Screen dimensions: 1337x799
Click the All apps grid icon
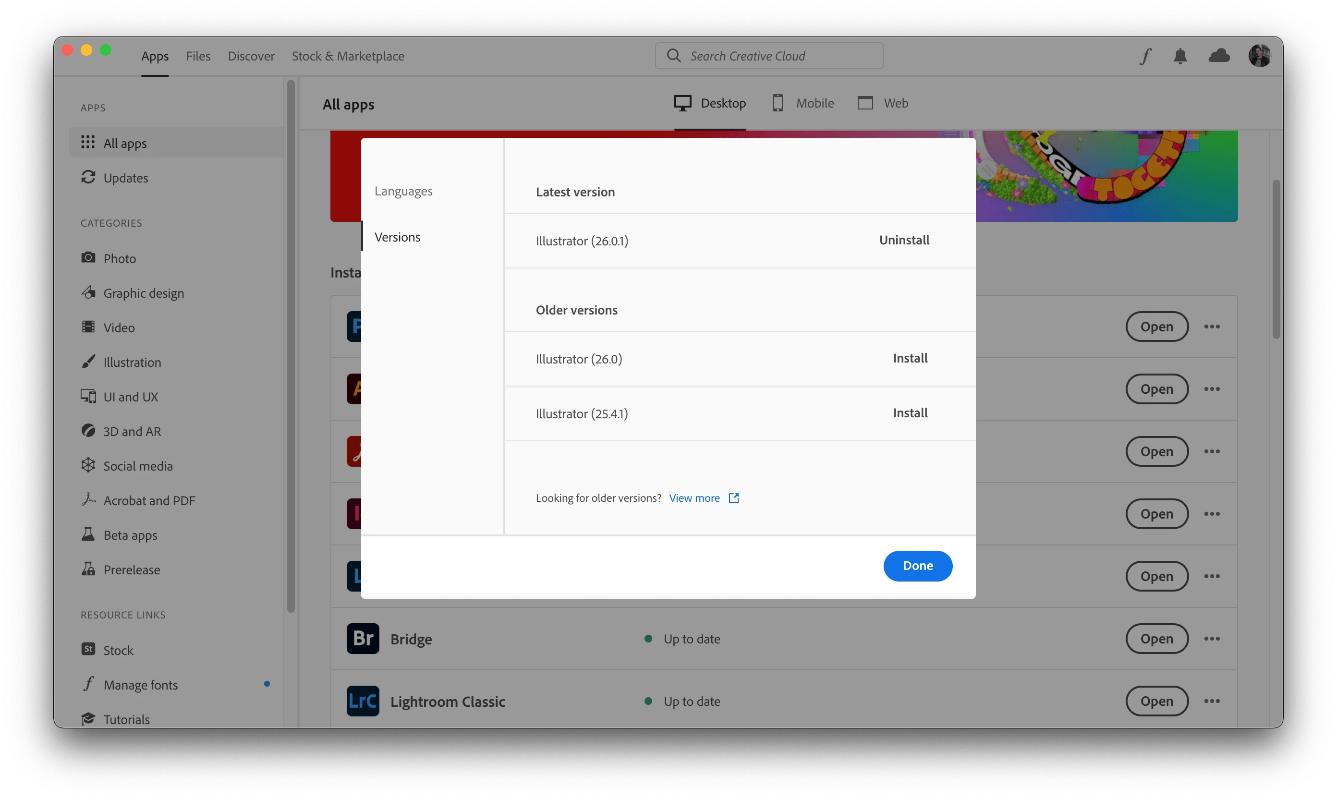click(88, 143)
